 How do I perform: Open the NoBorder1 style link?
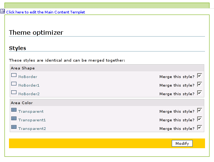[x=29, y=85]
